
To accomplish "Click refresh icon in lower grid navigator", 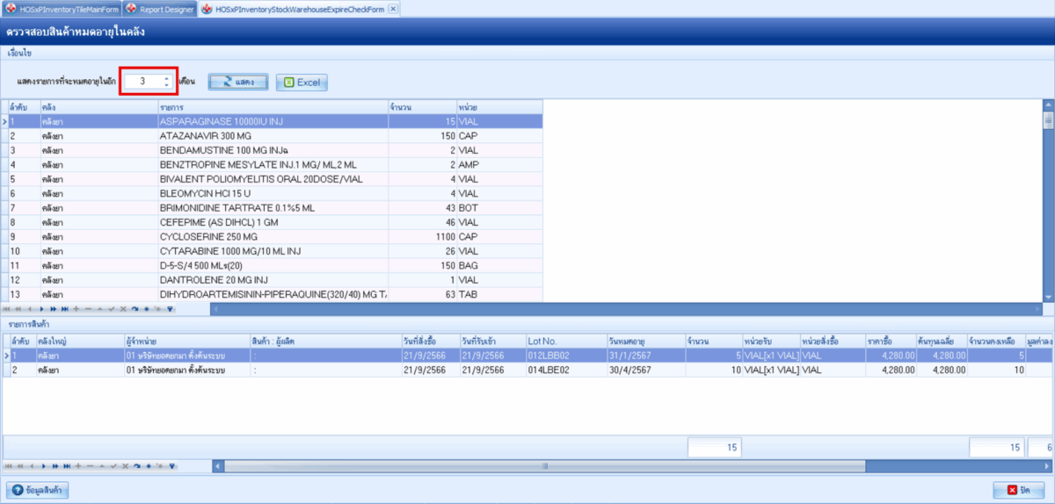I will pyautogui.click(x=136, y=466).
